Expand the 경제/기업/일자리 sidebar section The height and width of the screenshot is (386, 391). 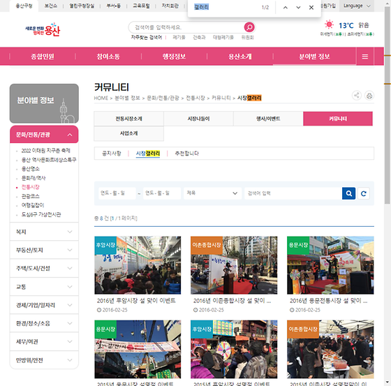(x=44, y=305)
